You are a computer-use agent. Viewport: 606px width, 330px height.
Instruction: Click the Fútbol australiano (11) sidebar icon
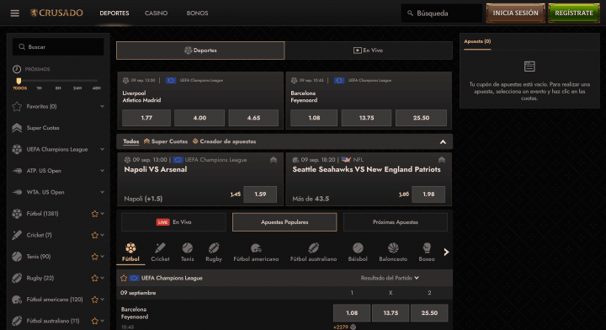coord(17,321)
